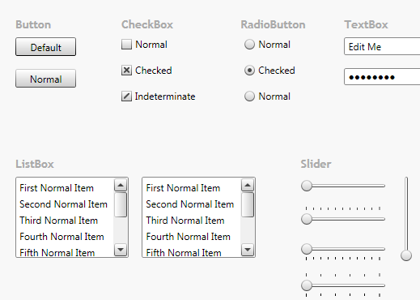Click the left ListBox scrollbar thumb

(x=121, y=204)
